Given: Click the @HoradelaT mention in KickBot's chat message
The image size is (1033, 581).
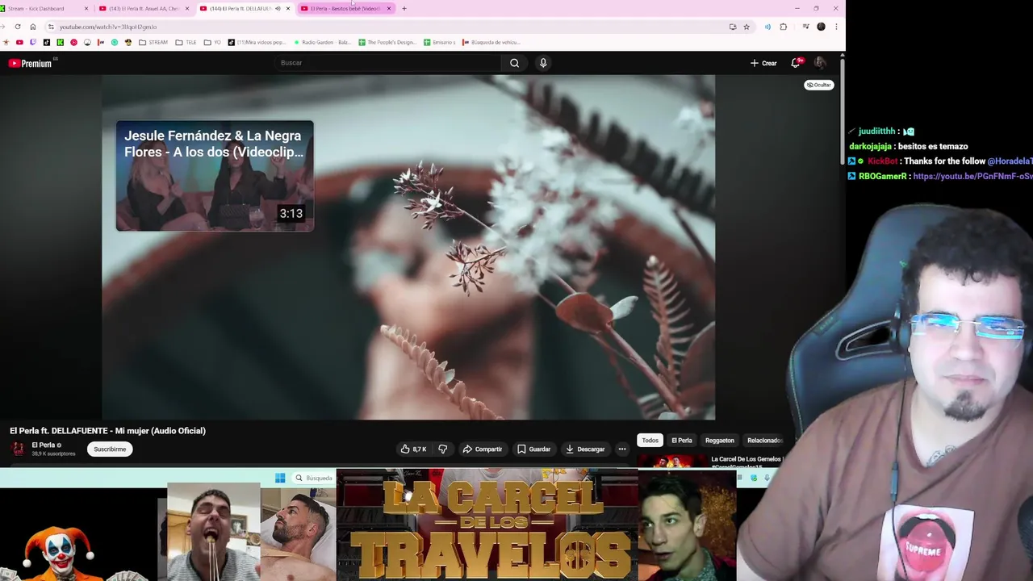Looking at the screenshot, I should pyautogui.click(x=1010, y=161).
